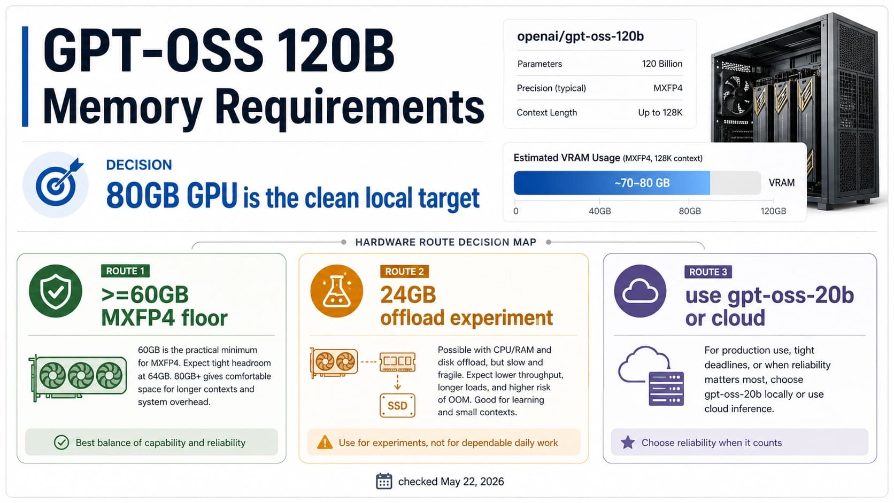The image size is (894, 503).
Task: Click 'Use for experiments' warning banner
Action: pyautogui.click(x=444, y=442)
